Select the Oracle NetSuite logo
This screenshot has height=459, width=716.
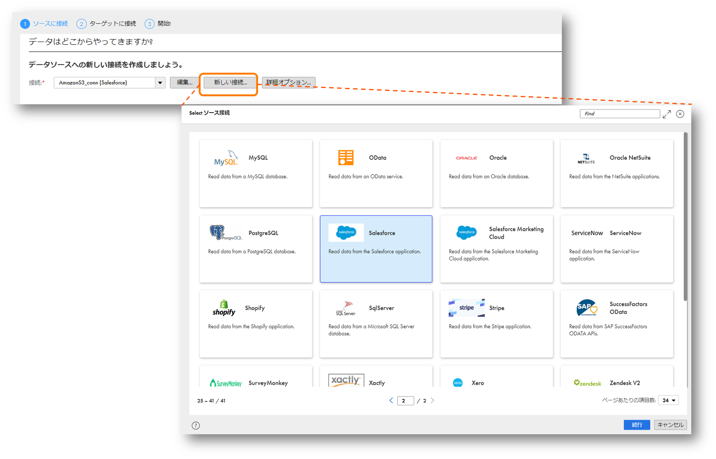(586, 158)
